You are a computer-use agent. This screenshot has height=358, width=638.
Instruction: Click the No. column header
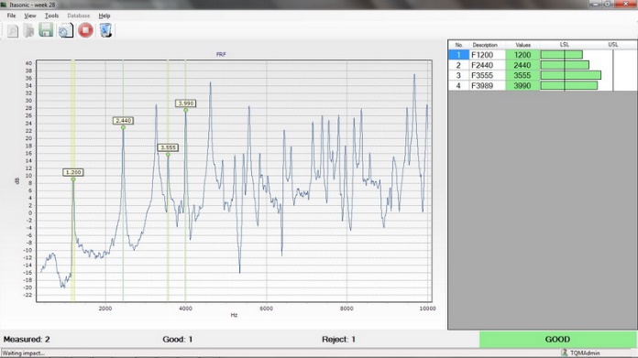point(459,45)
